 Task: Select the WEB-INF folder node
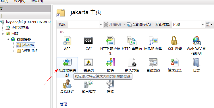tap(30, 51)
